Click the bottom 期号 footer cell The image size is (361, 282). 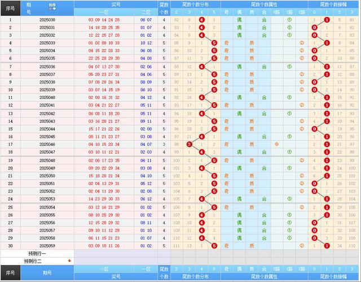click(x=47, y=273)
